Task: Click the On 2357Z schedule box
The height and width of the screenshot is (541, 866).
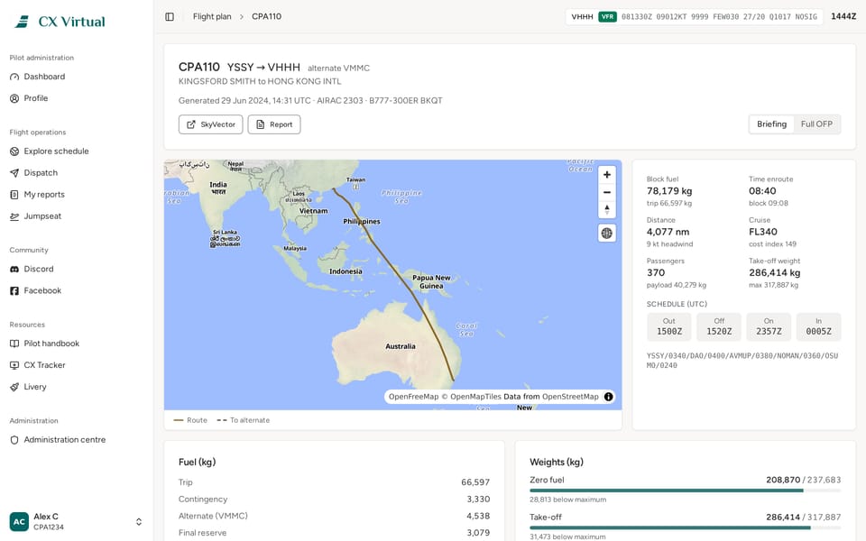Action: click(x=769, y=326)
